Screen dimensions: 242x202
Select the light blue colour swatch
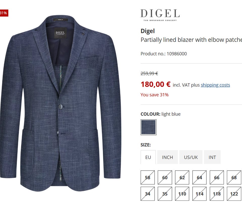[x=148, y=127]
